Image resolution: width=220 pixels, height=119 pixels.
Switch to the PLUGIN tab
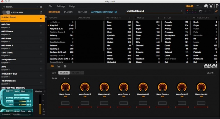68,12
